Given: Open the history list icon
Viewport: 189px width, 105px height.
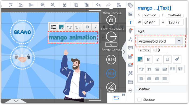Looking at the screenshot, I should [119, 5].
